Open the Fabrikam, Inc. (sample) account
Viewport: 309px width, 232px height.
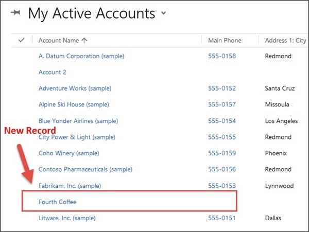coord(70,186)
